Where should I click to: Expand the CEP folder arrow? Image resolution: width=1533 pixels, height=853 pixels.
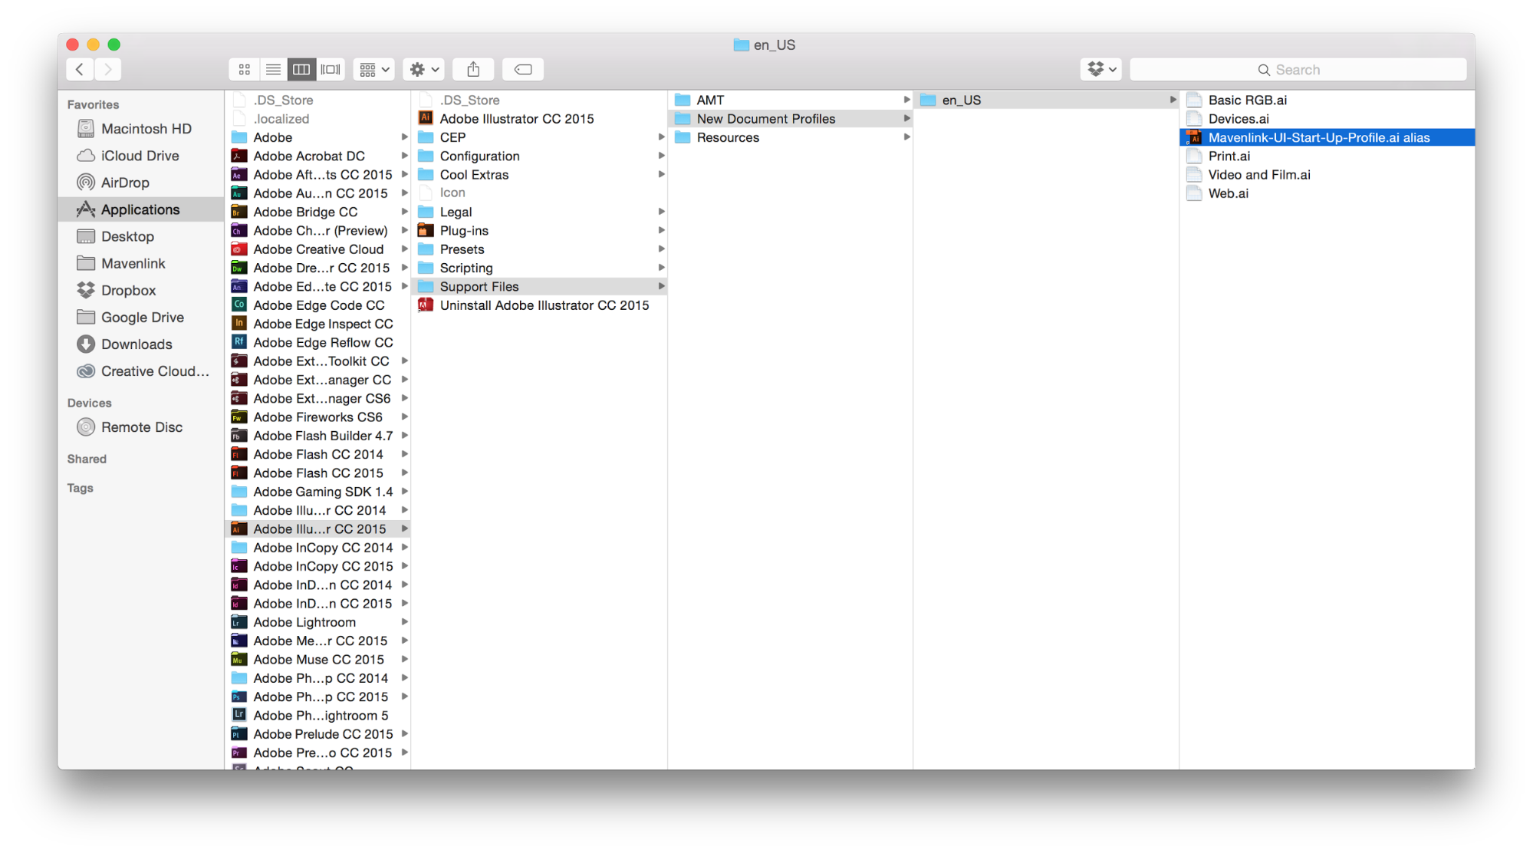pyautogui.click(x=661, y=137)
